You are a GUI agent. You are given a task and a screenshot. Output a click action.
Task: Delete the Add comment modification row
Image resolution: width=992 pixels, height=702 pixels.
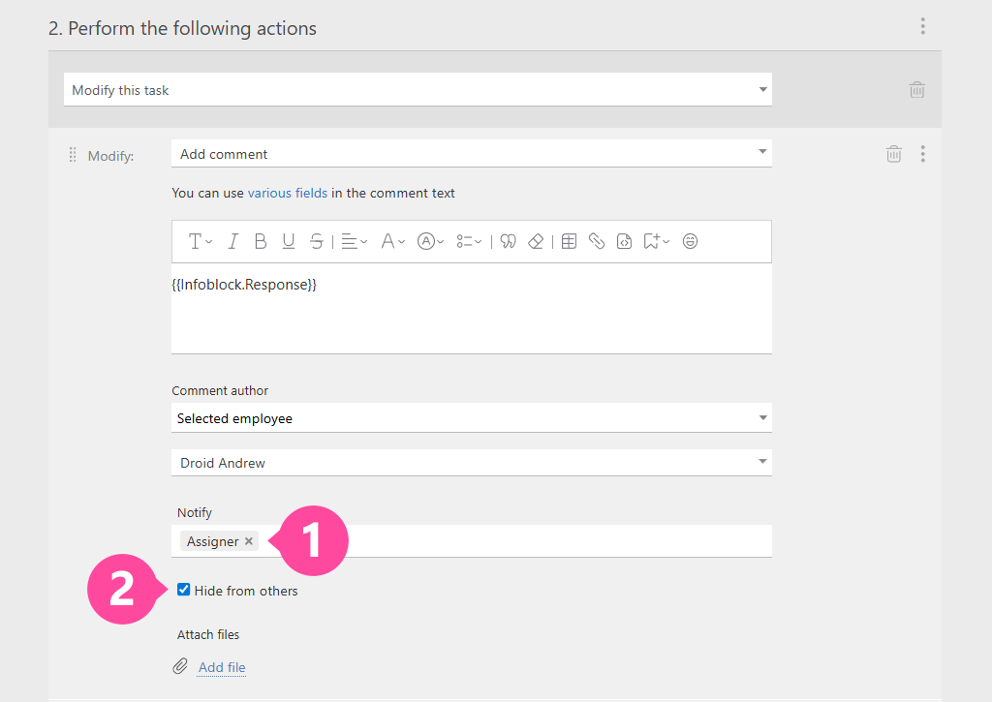pos(893,154)
